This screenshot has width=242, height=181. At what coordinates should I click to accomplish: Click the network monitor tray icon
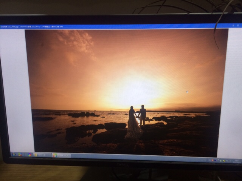click(x=227, y=161)
